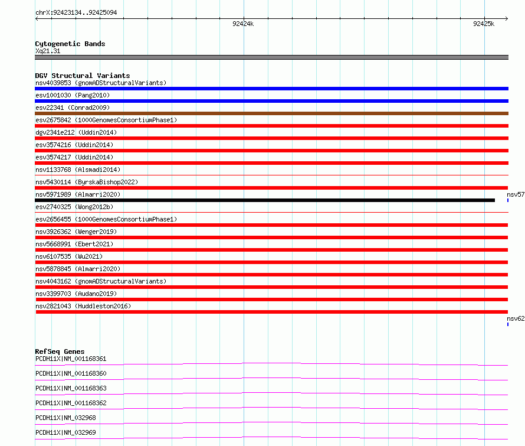Open the PCDH11X|NM_001168362 transcript label
The height and width of the screenshot is (446, 525).
[x=71, y=403]
